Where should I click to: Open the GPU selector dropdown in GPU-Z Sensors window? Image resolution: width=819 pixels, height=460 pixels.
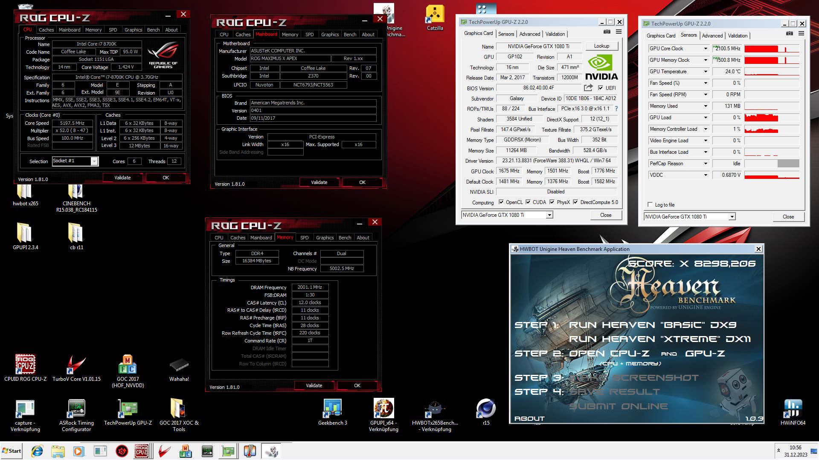pos(732,217)
